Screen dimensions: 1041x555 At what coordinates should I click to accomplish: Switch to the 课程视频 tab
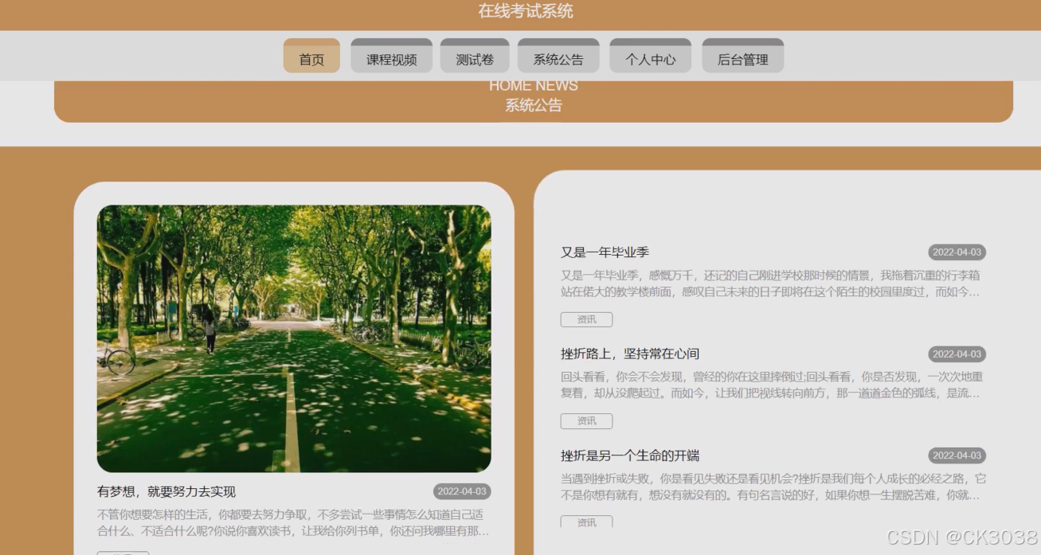click(391, 57)
